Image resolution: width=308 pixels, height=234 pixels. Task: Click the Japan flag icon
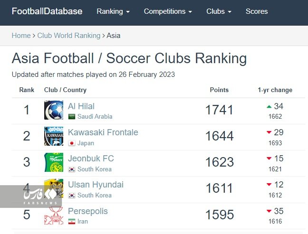point(72,143)
